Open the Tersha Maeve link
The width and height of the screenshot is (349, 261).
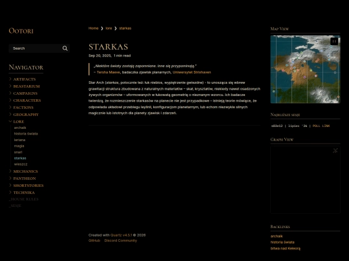coord(108,72)
